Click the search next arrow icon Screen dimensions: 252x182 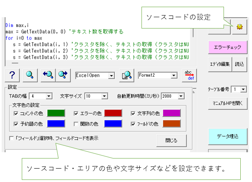click(x=63, y=75)
